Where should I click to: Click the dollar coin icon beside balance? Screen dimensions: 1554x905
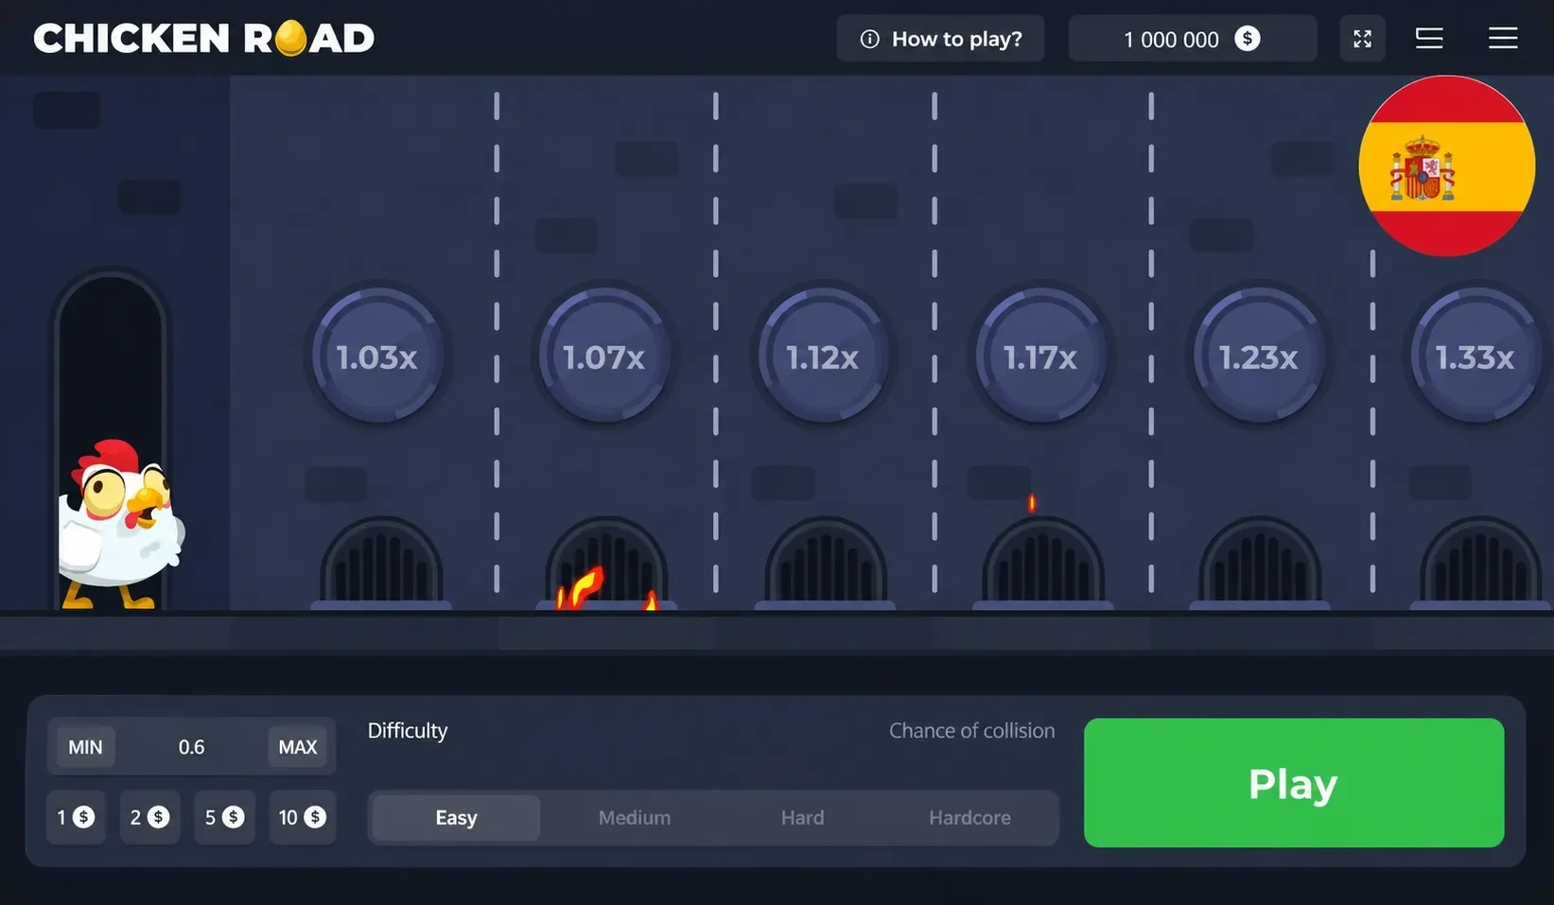(x=1248, y=39)
